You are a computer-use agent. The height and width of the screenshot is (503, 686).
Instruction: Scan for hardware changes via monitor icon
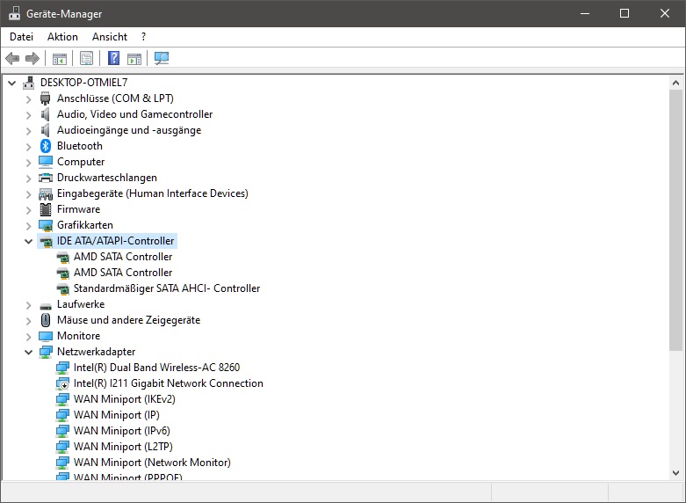[x=162, y=58]
